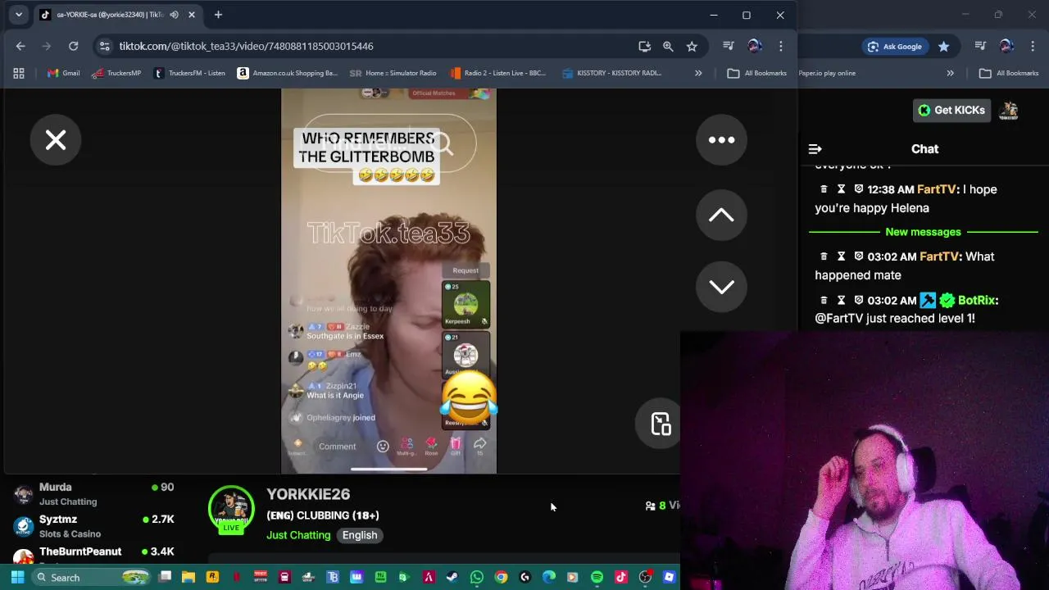The image size is (1049, 590).
Task: Bookmark this TikTok page with star
Action: click(692, 46)
